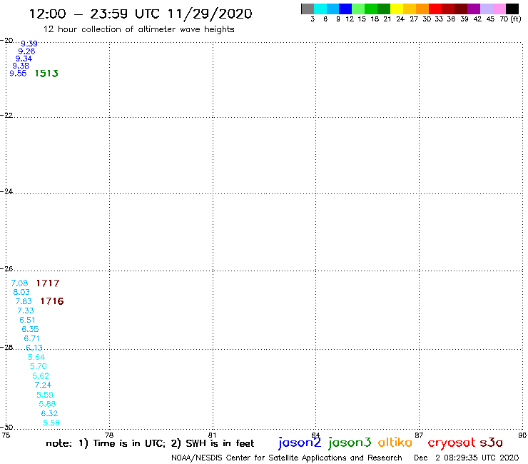Click the wave height reading 5.59

click(45, 395)
